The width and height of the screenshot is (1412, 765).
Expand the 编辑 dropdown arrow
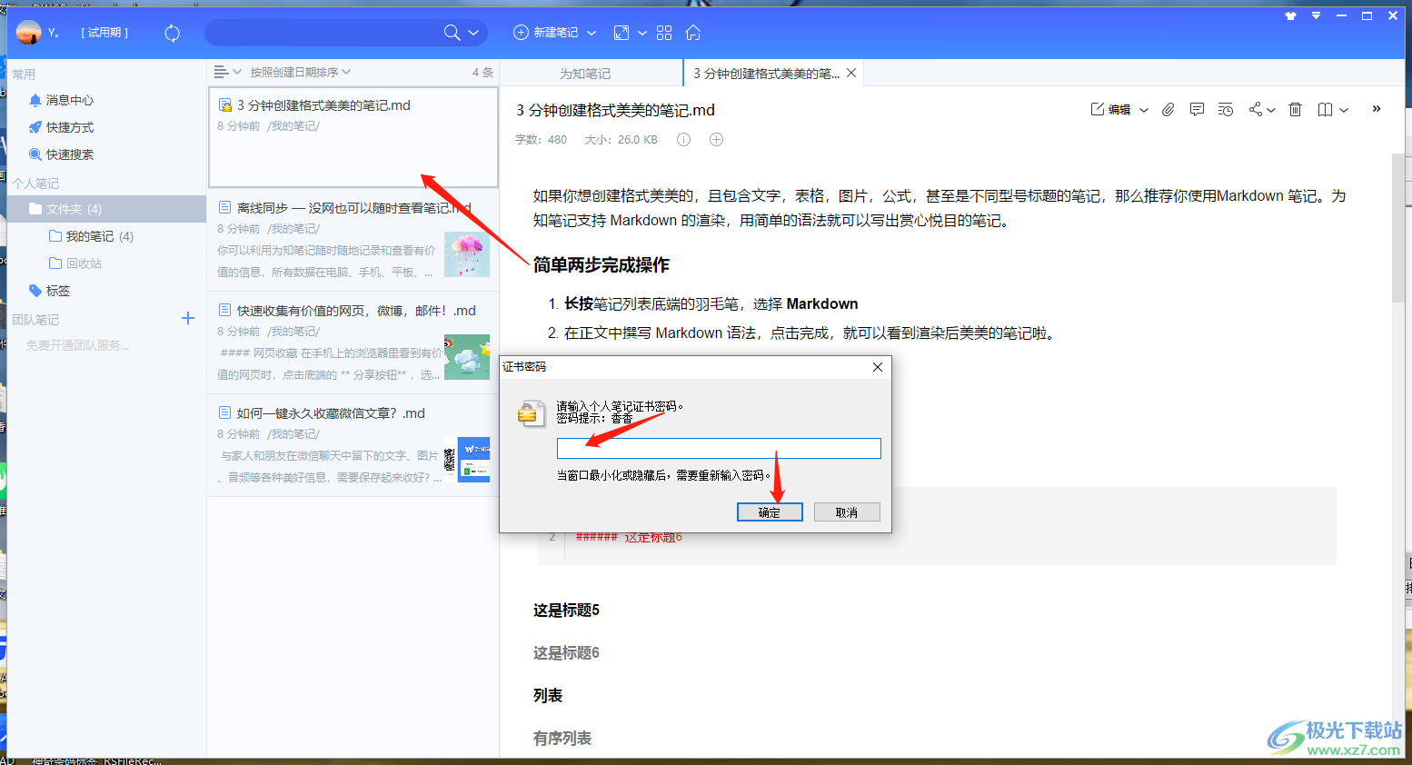tap(1144, 110)
